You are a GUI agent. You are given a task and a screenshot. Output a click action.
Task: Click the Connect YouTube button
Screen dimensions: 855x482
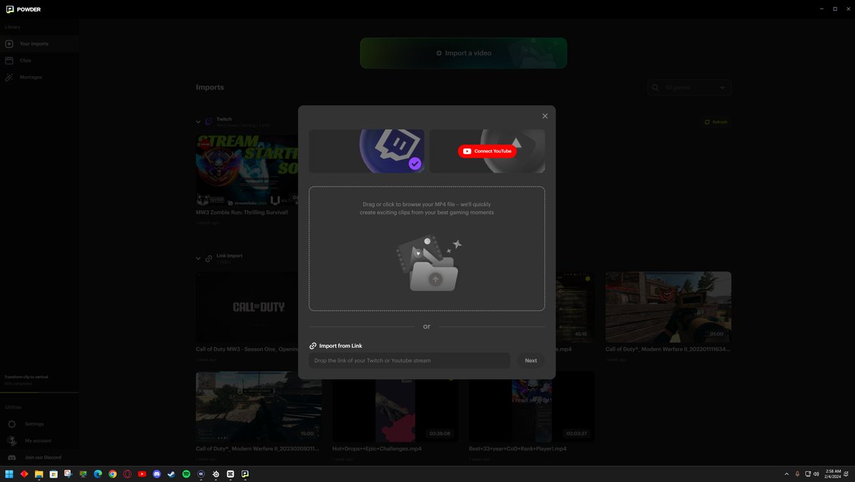pyautogui.click(x=487, y=151)
